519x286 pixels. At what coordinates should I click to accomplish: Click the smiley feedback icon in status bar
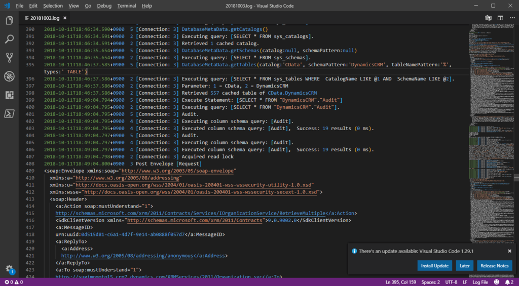tap(497, 282)
